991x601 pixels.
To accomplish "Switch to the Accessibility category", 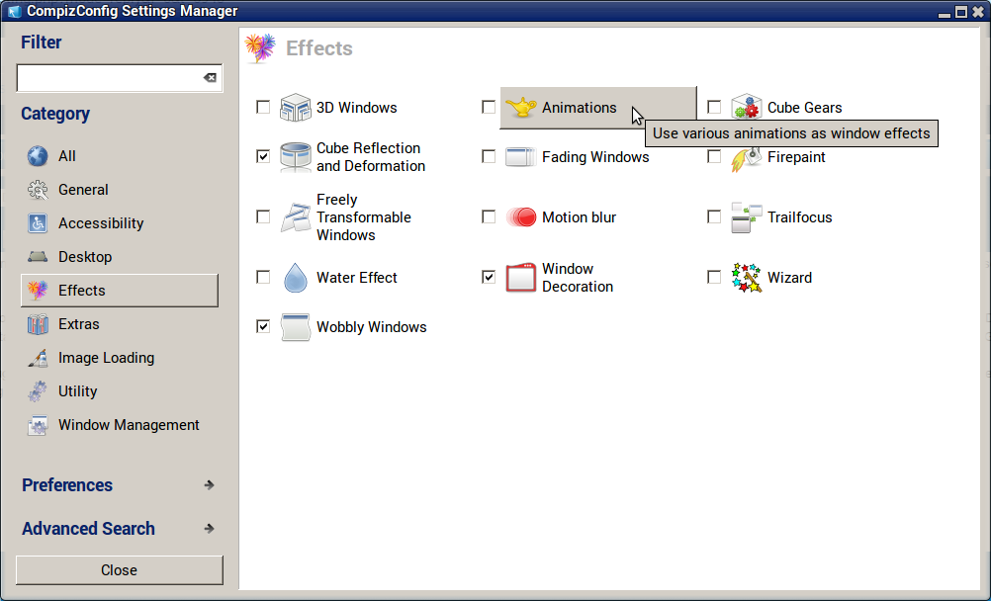I will tap(101, 223).
